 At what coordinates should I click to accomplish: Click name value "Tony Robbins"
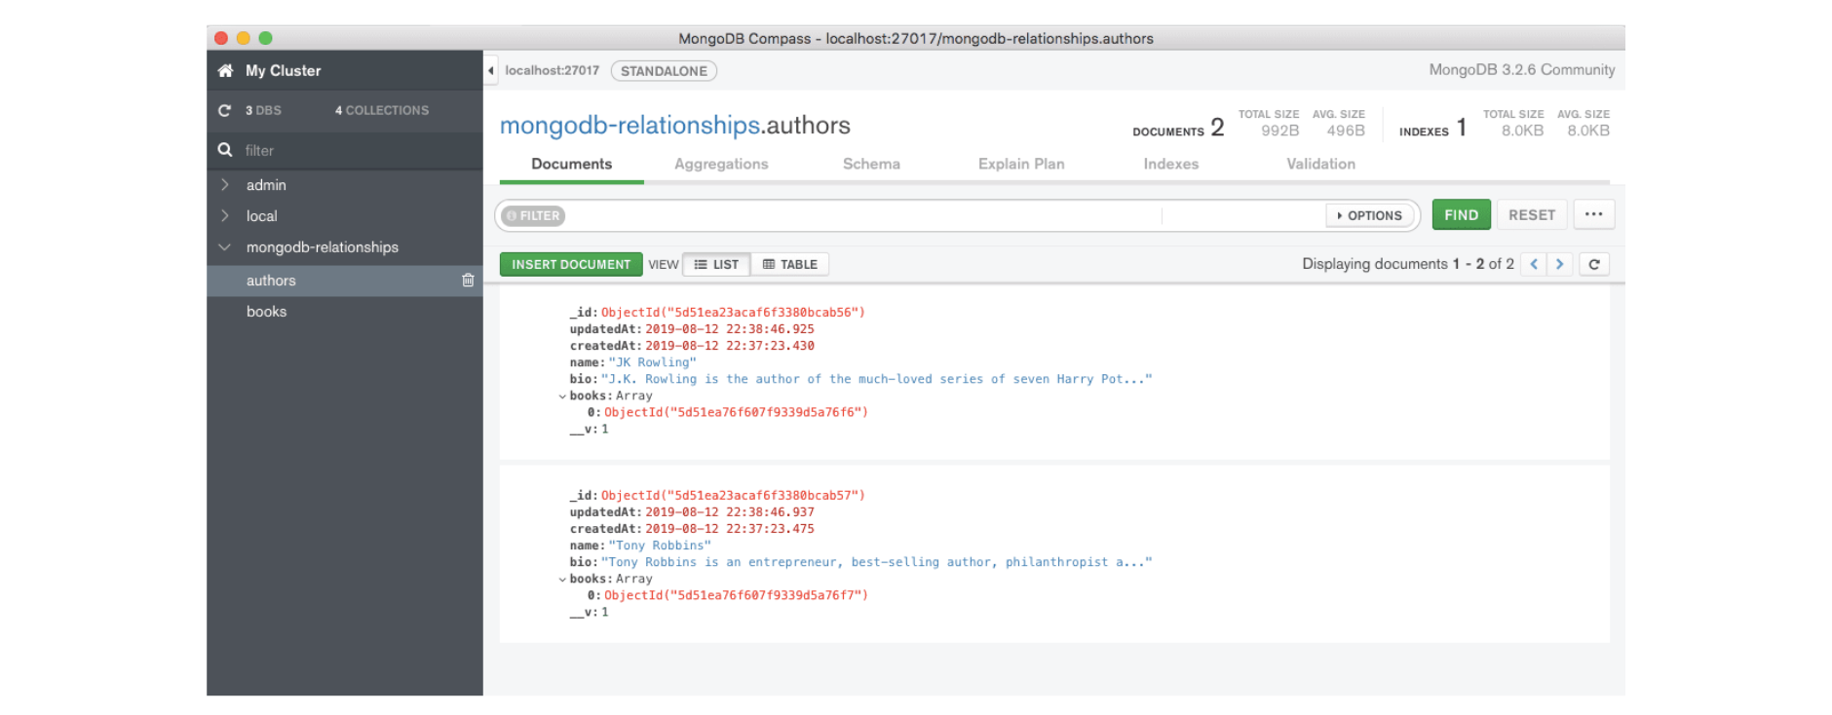[660, 546]
